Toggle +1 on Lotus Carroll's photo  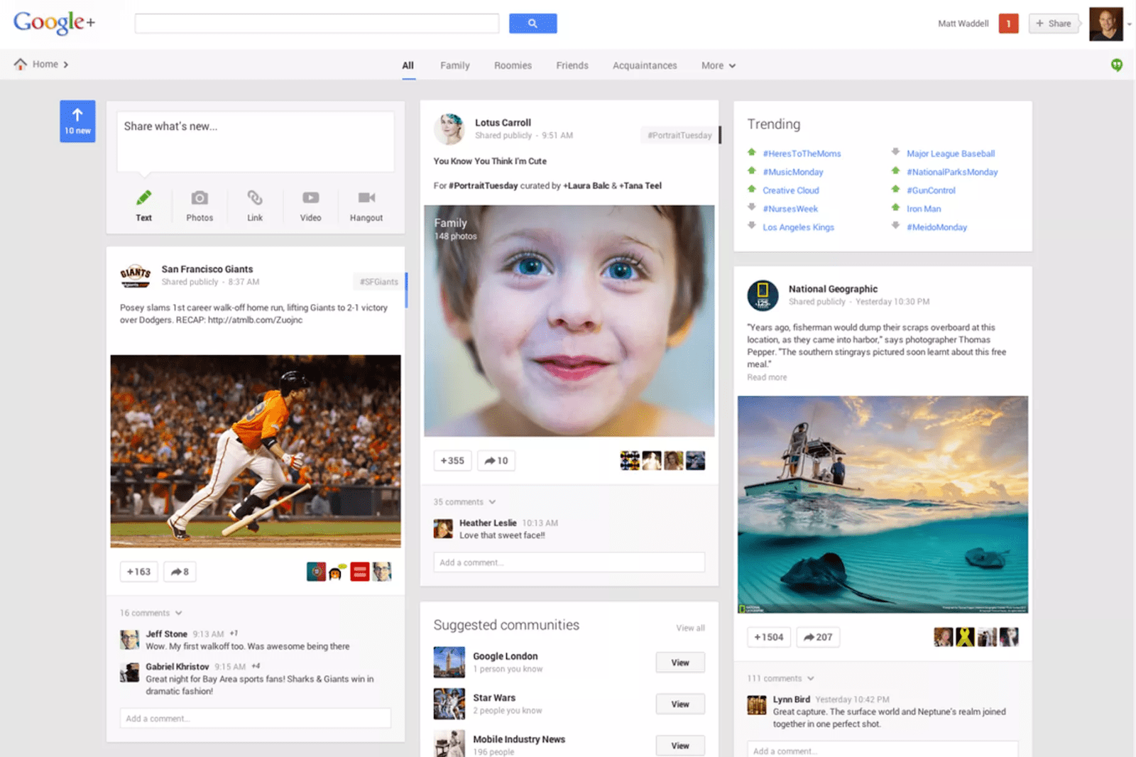click(x=452, y=460)
